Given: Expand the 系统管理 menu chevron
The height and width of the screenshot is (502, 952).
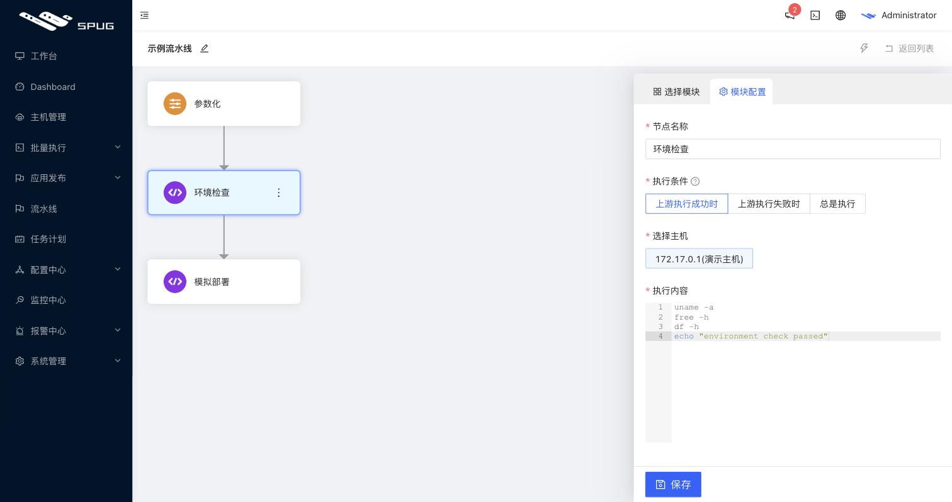Looking at the screenshot, I should pos(118,360).
